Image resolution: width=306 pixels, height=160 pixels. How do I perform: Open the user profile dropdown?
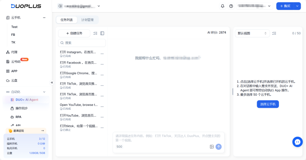pyautogui.click(x=254, y=6)
